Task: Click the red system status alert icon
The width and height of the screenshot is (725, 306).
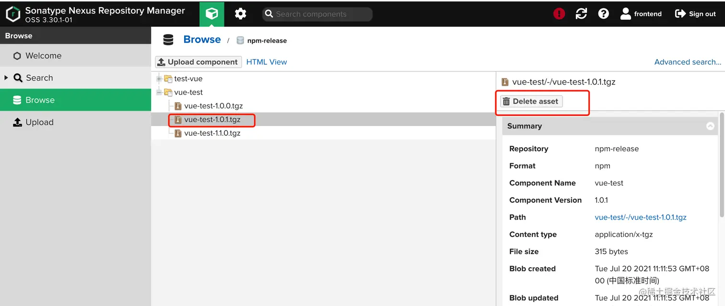Action: coord(559,14)
